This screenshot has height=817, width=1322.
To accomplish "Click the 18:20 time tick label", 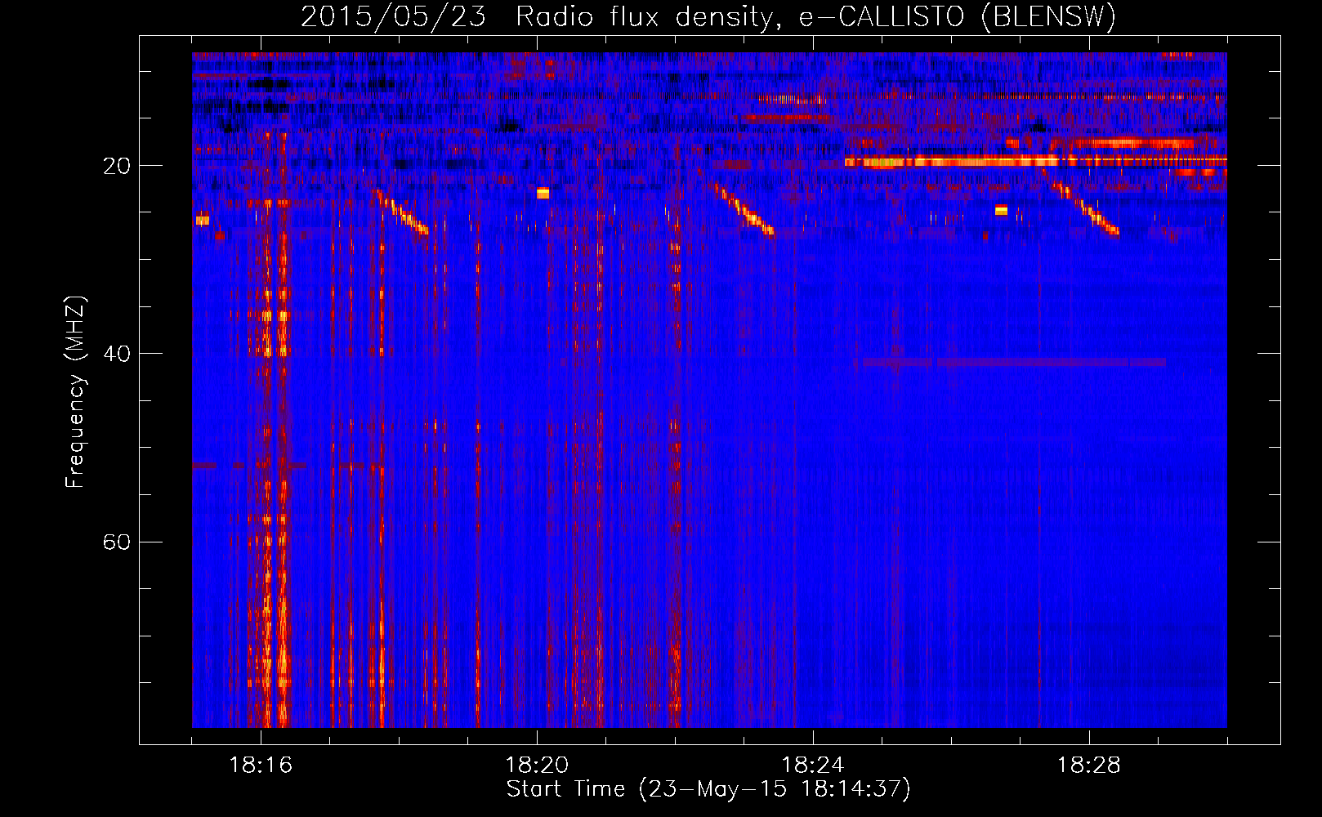I will 537,766.
